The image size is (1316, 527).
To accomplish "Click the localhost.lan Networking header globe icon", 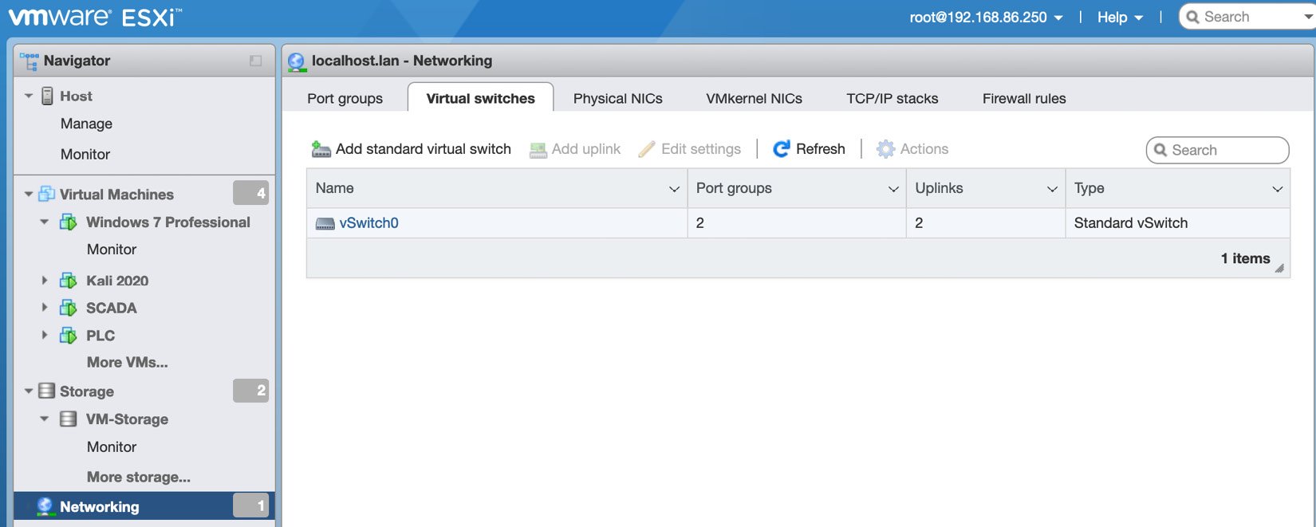I will (x=297, y=61).
